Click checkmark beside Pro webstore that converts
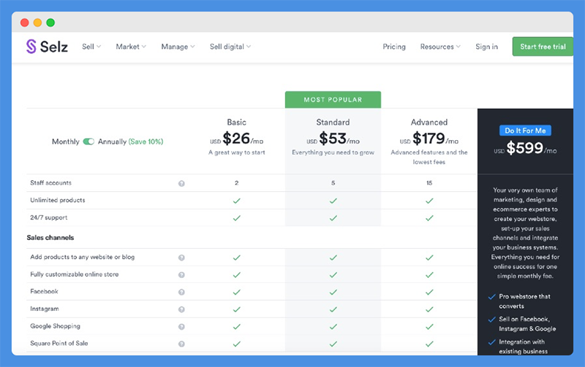The height and width of the screenshot is (367, 585). [491, 297]
